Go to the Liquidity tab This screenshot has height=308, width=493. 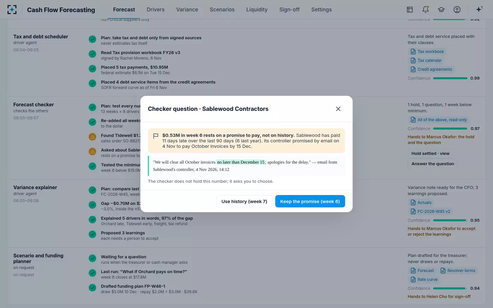257,10
